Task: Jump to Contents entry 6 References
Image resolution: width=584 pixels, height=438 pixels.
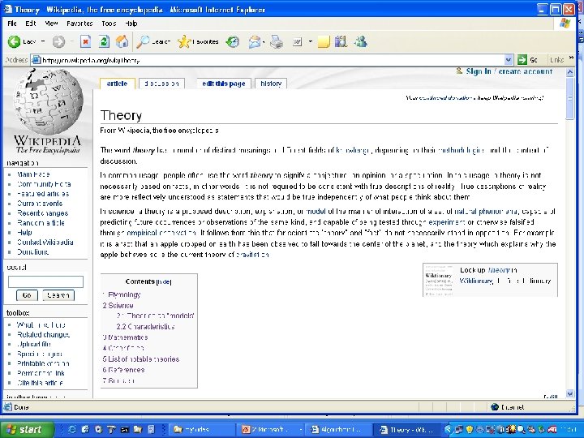Action: (123, 370)
